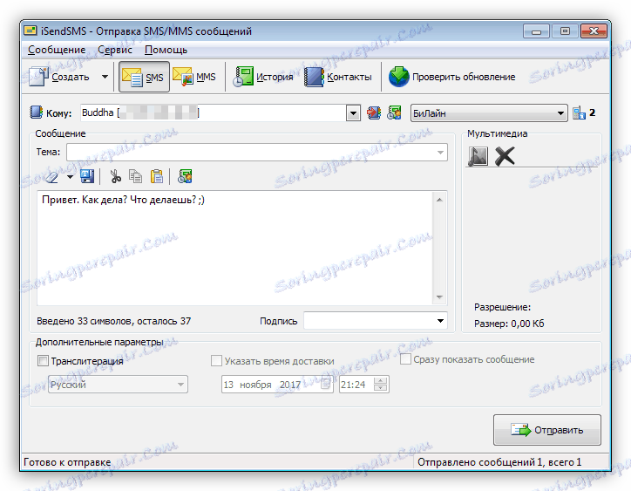Click the status text Готово к отправке

pos(67,462)
